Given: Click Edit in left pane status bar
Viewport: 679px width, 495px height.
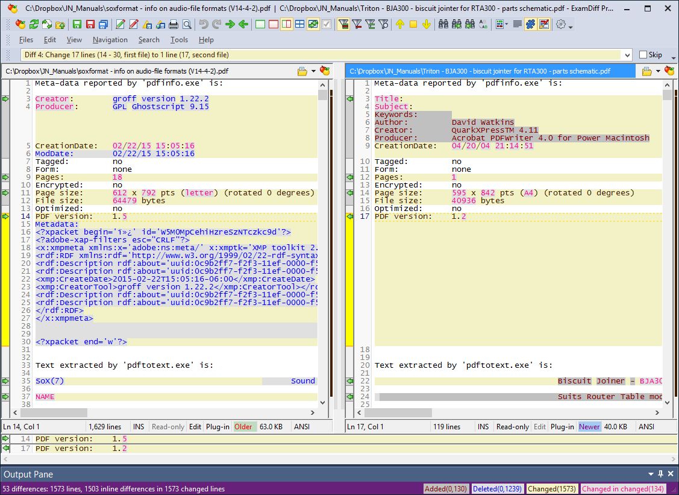Looking at the screenshot, I should tap(195, 426).
